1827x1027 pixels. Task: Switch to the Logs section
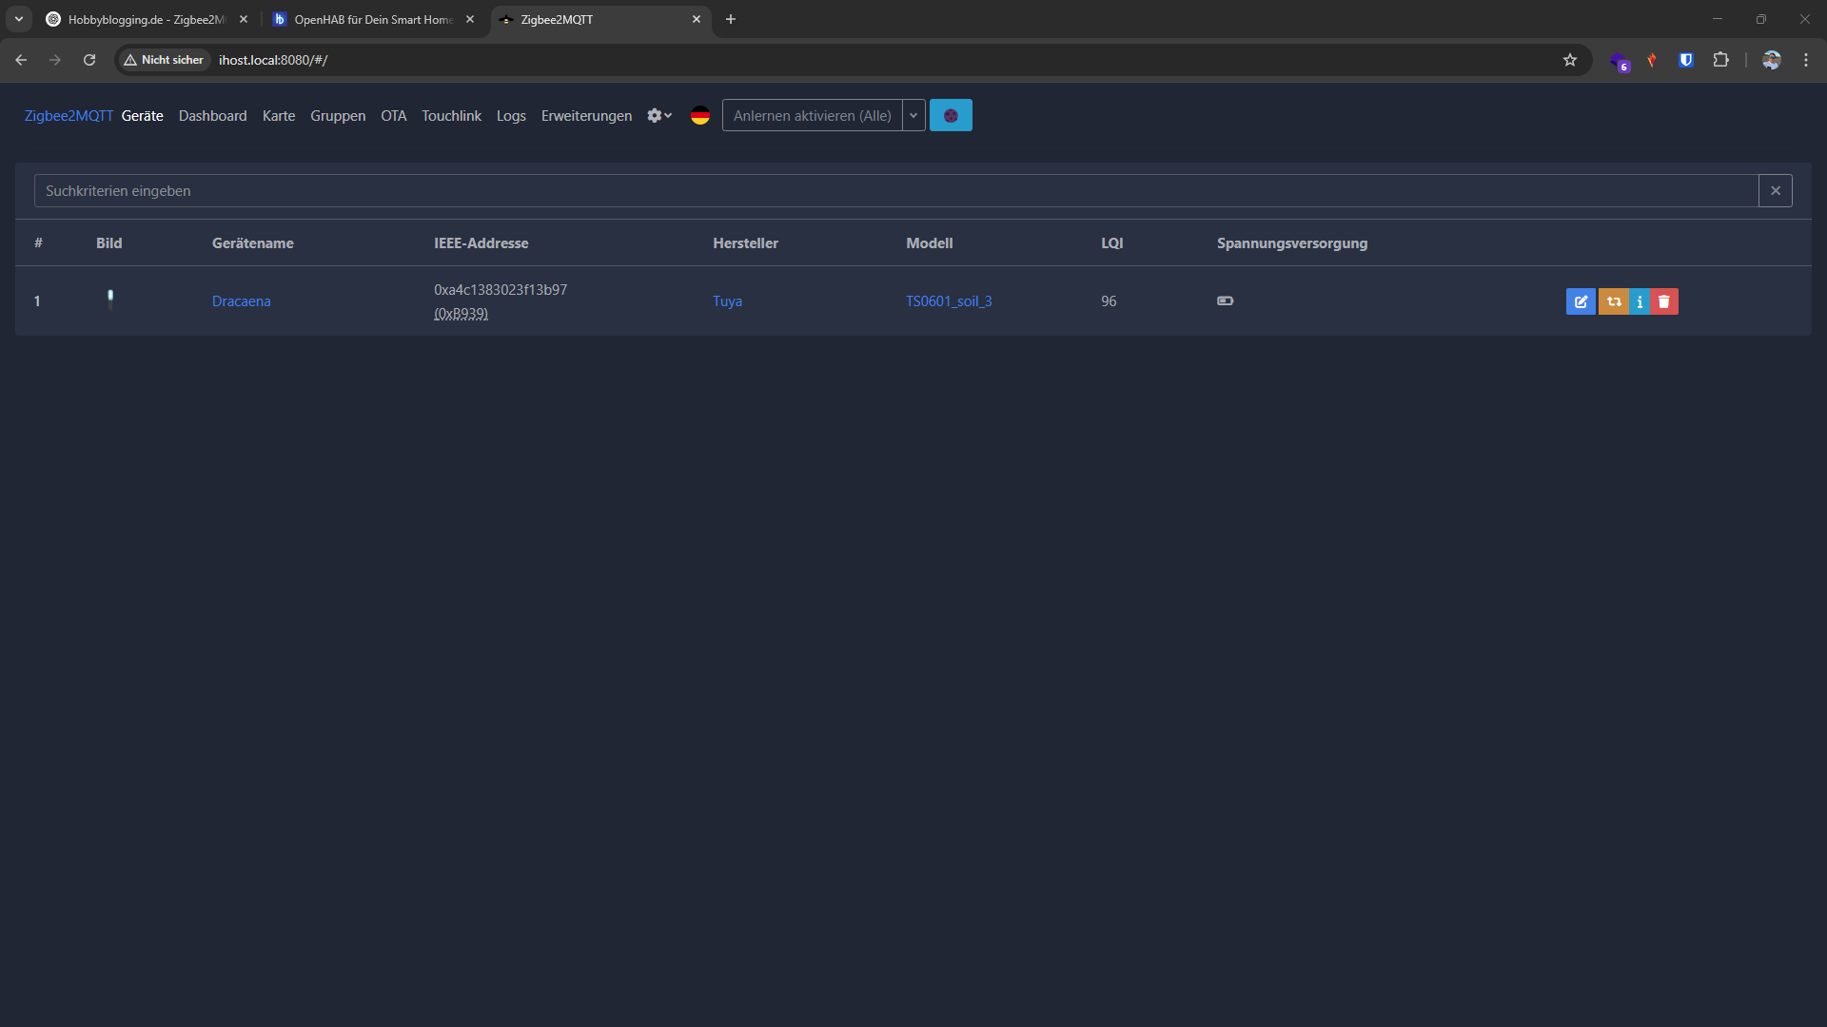tap(511, 115)
